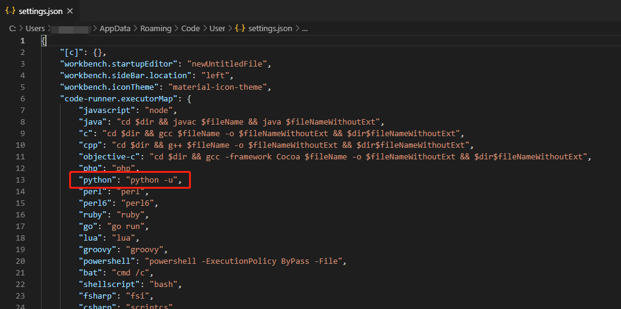Click the "go" key
The image size is (621, 309).
coord(88,227)
